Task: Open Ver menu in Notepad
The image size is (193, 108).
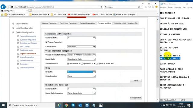Action: click(x=184, y=7)
